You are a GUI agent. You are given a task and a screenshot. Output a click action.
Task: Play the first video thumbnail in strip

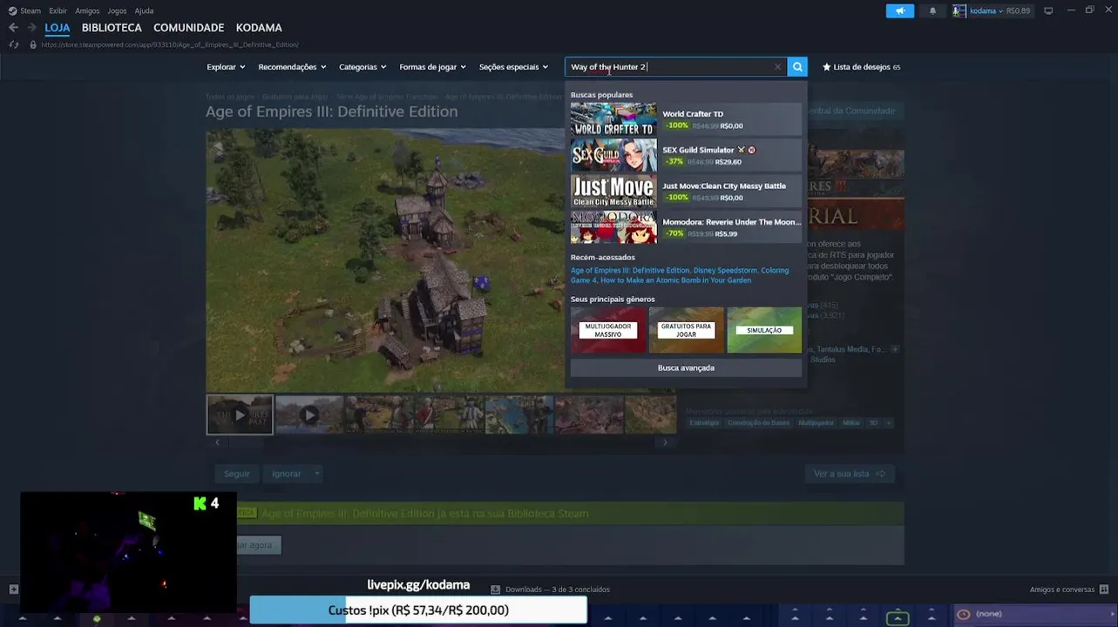240,415
